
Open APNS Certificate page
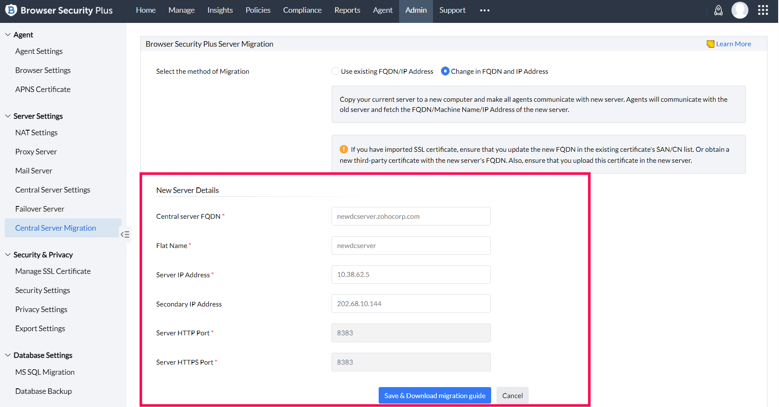(x=43, y=89)
